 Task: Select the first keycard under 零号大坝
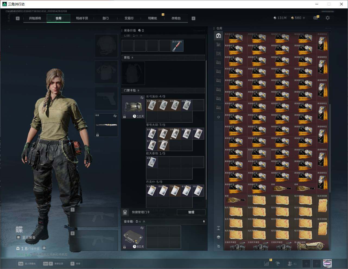pyautogui.click(x=152, y=134)
